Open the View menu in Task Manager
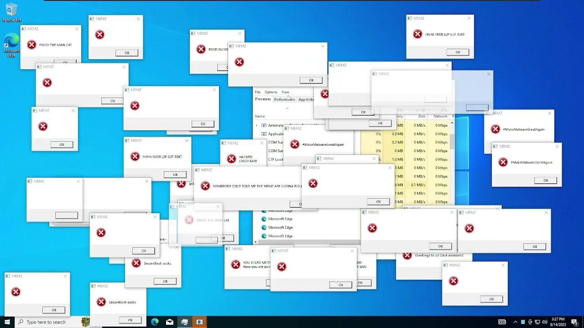Image resolution: width=584 pixels, height=328 pixels. pos(286,92)
